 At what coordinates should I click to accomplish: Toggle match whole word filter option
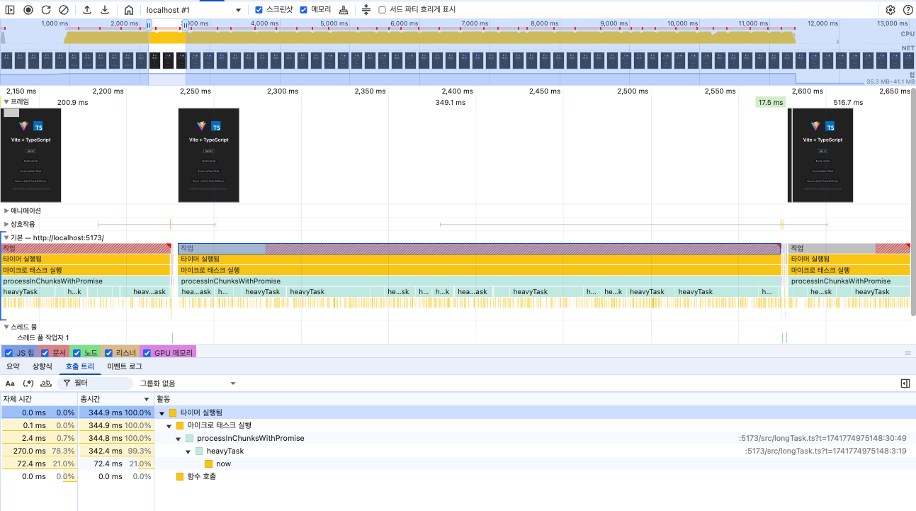click(46, 383)
